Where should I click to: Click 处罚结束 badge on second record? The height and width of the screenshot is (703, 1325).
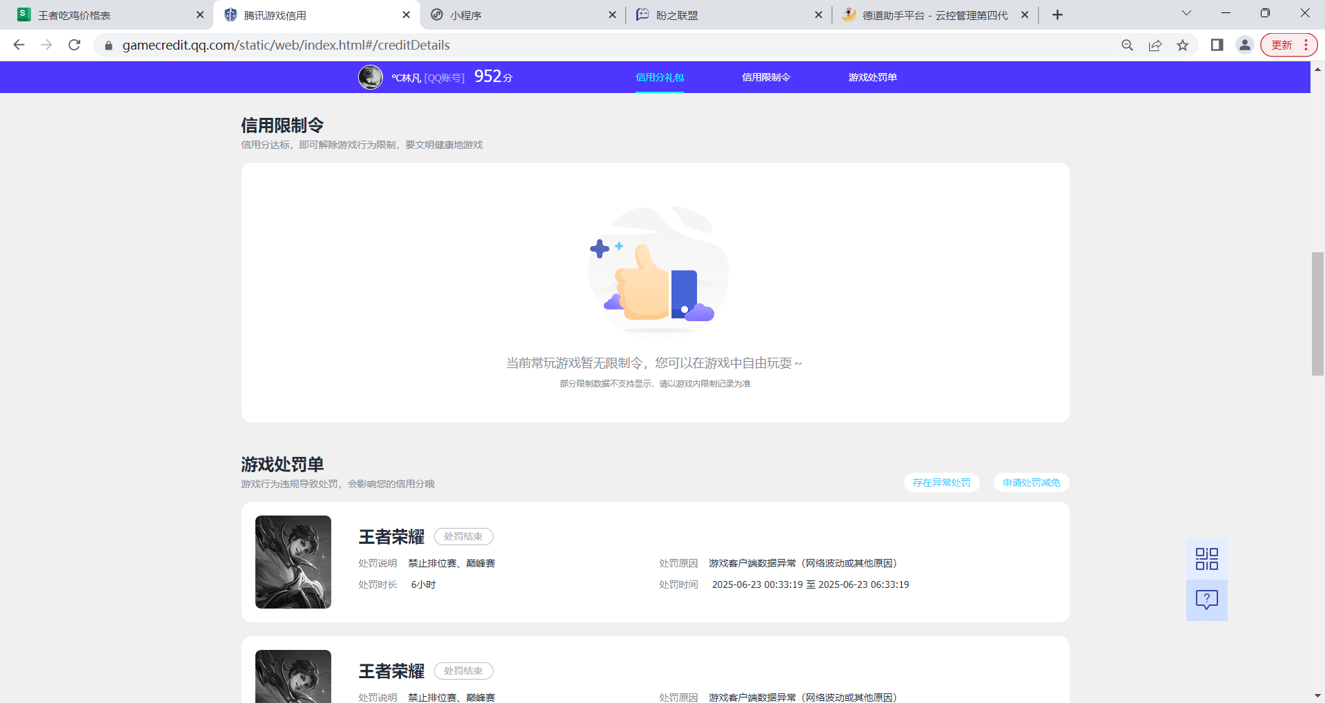tap(464, 671)
